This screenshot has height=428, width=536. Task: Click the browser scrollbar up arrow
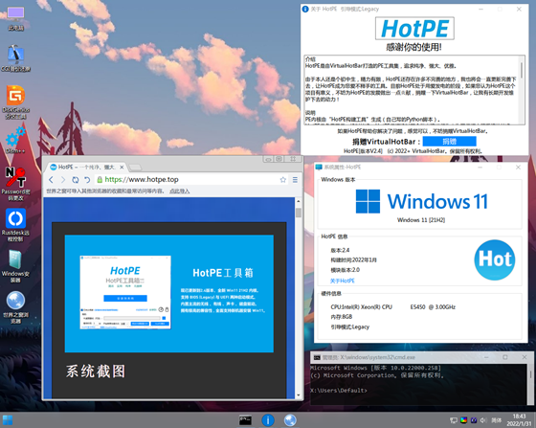pos(298,201)
